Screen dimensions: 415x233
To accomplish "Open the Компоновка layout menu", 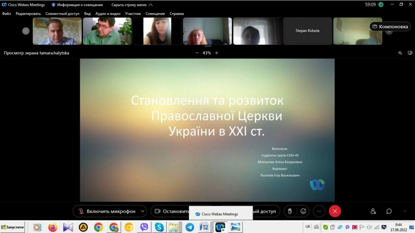I will click(x=390, y=27).
